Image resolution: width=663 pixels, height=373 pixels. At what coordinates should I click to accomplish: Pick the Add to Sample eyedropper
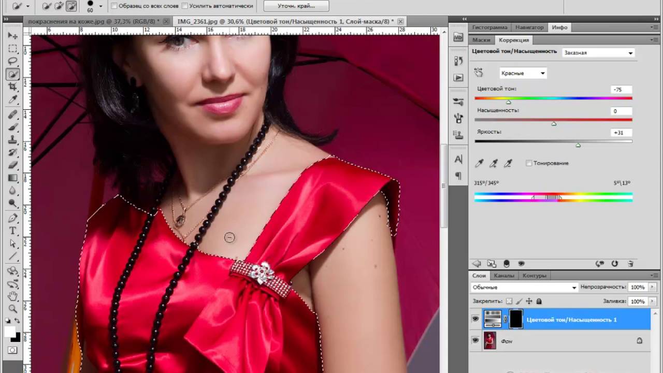[494, 163]
